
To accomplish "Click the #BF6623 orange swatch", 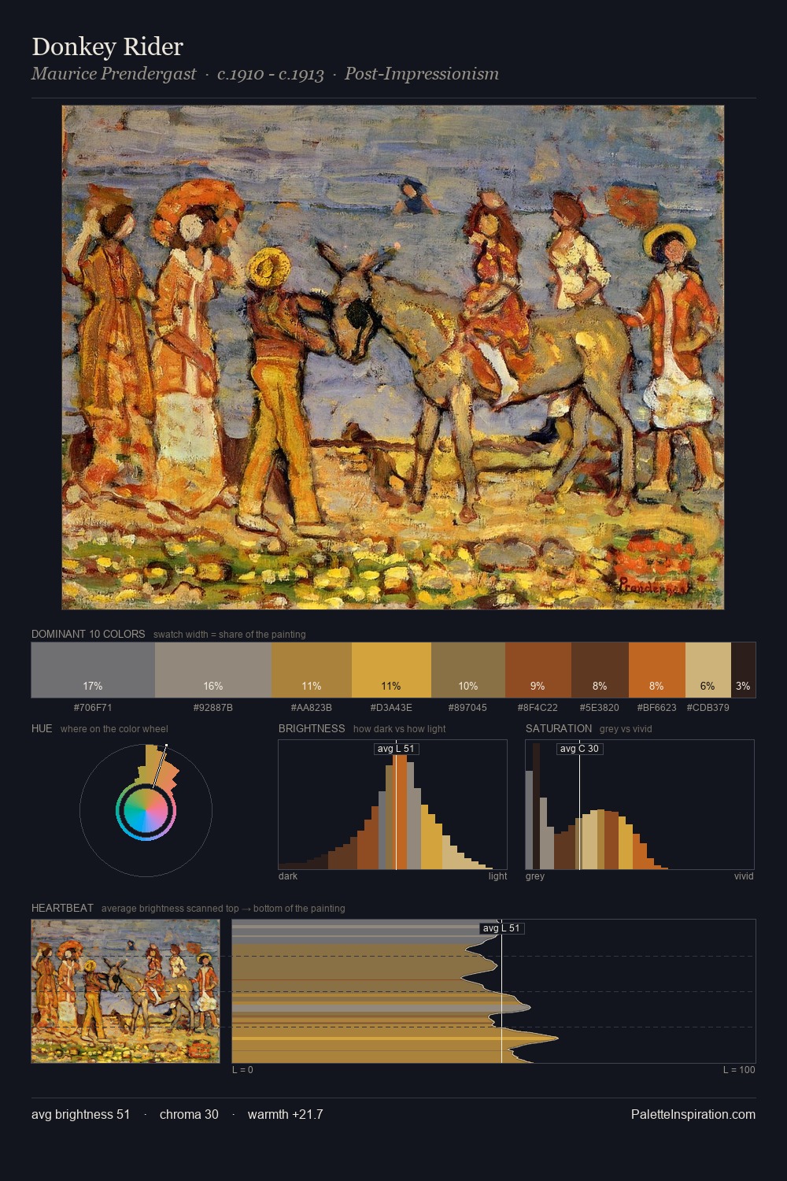I will [x=657, y=670].
